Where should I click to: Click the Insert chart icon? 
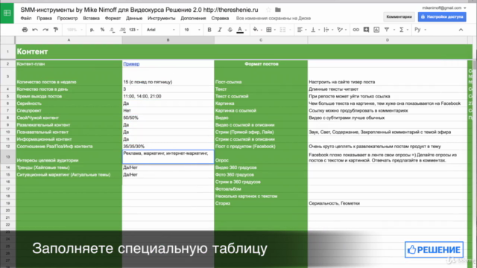coord(376,30)
